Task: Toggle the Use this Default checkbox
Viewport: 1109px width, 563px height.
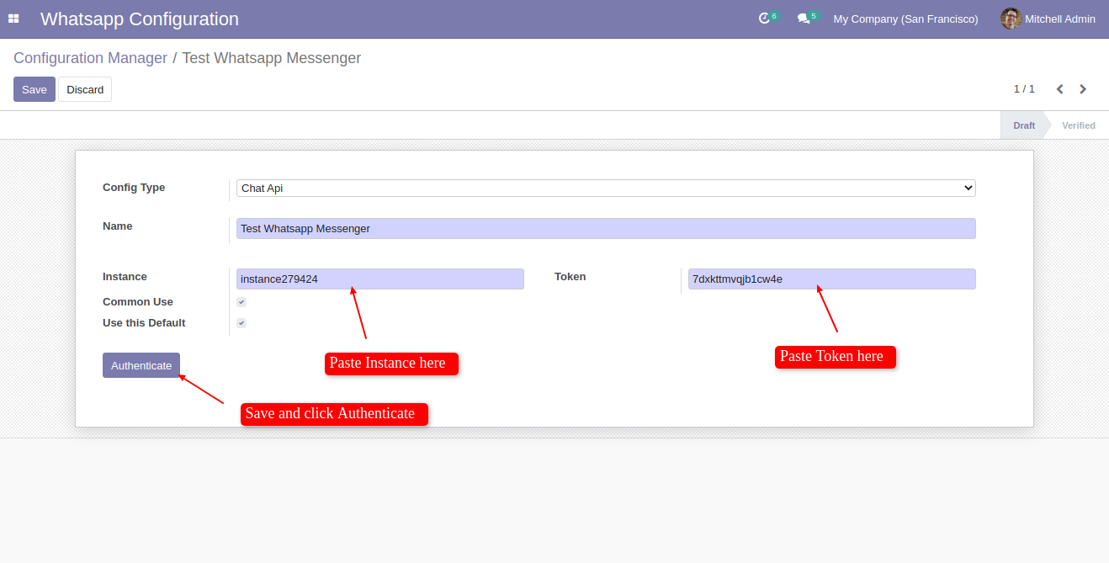Action: click(x=241, y=323)
